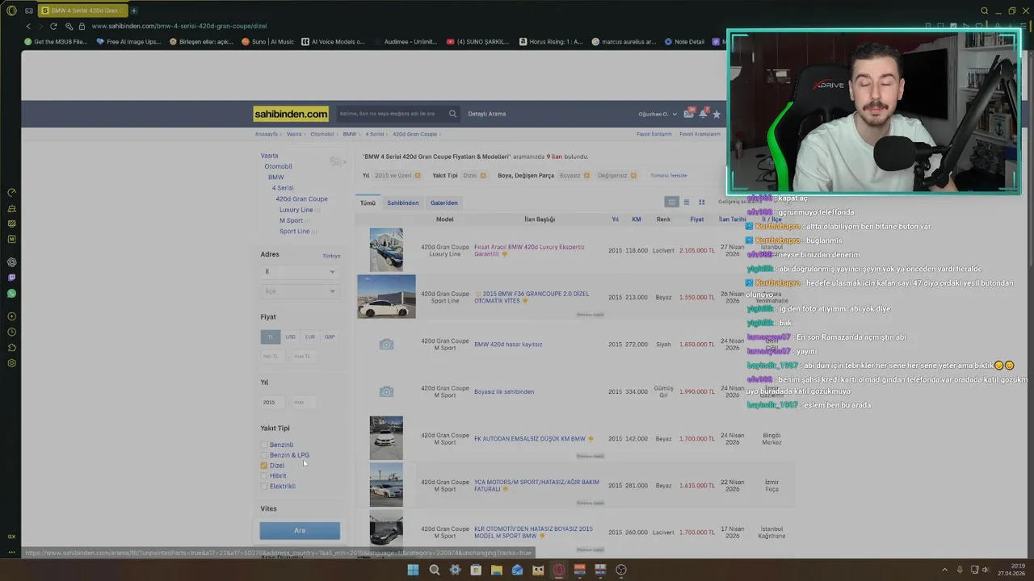Sort listings by Yıl column
This screenshot has width=1034, height=581.
pyautogui.click(x=615, y=219)
